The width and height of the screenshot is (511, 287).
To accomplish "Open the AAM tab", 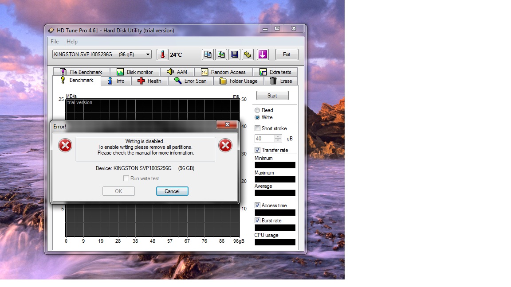I will click(177, 72).
